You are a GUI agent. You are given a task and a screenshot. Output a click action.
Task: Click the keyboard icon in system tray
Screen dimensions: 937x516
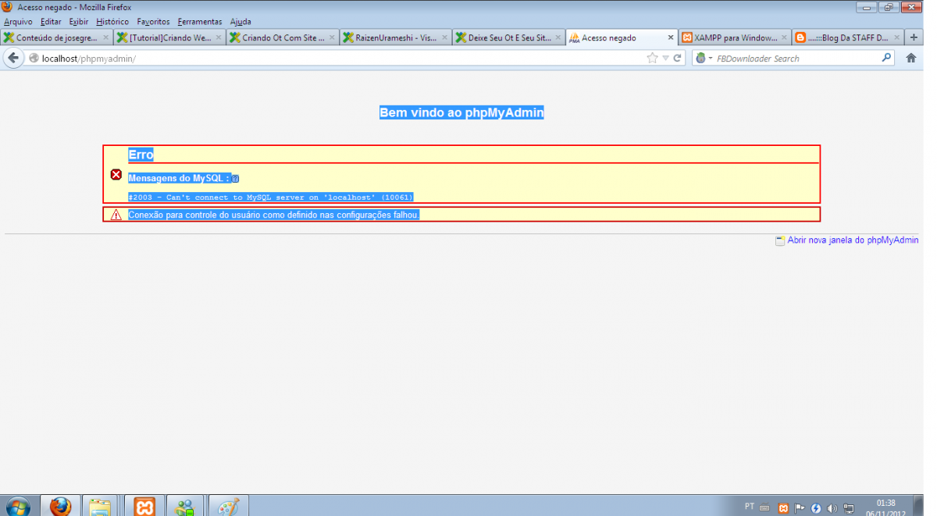point(765,507)
